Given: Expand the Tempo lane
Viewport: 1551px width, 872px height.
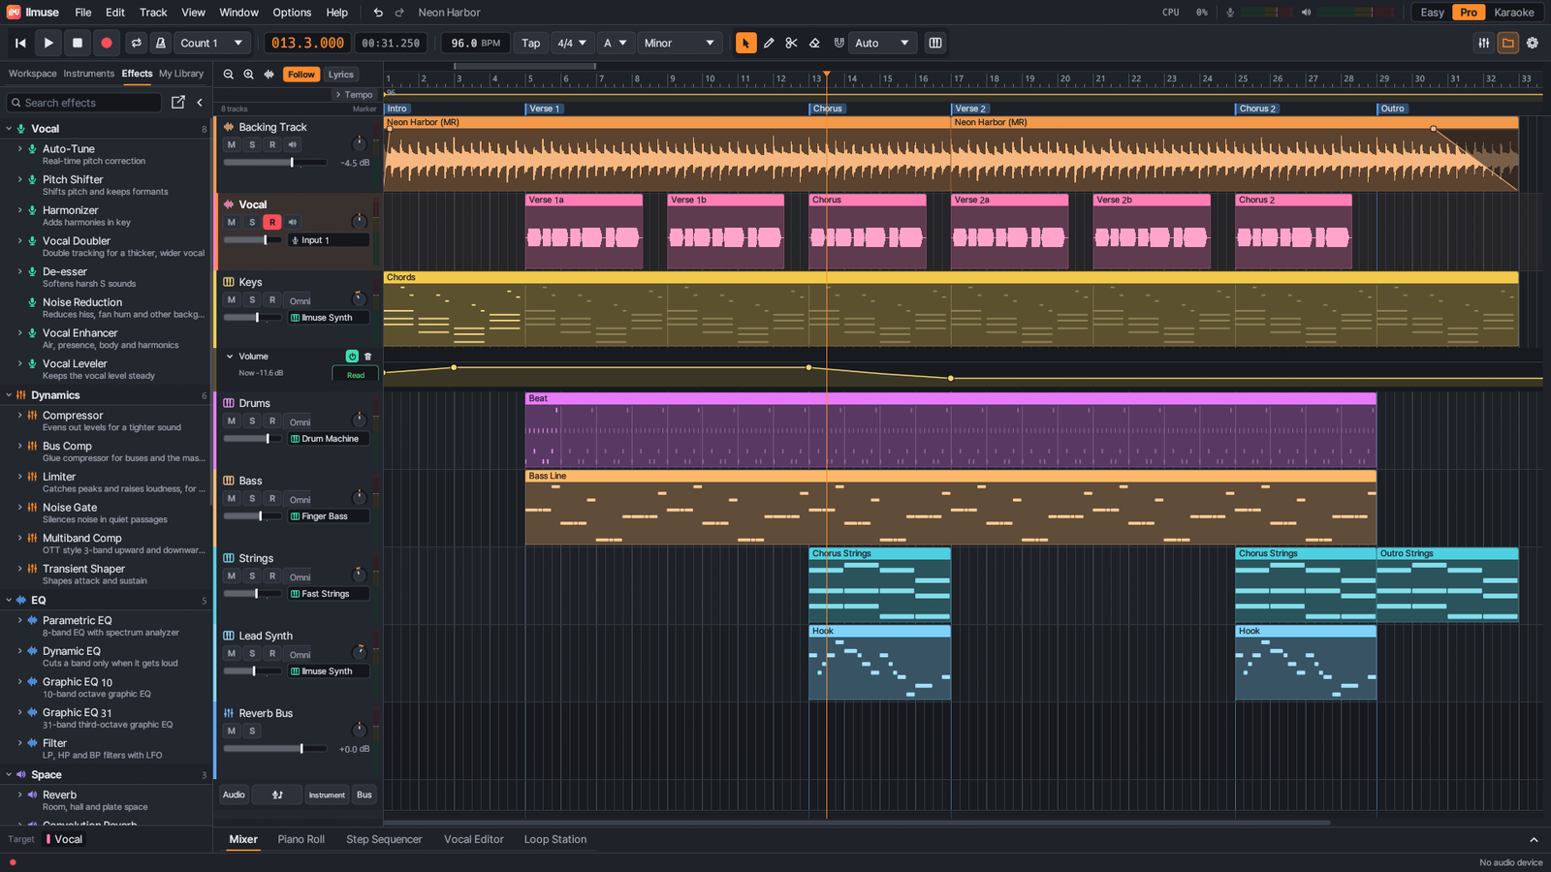Looking at the screenshot, I should (354, 95).
